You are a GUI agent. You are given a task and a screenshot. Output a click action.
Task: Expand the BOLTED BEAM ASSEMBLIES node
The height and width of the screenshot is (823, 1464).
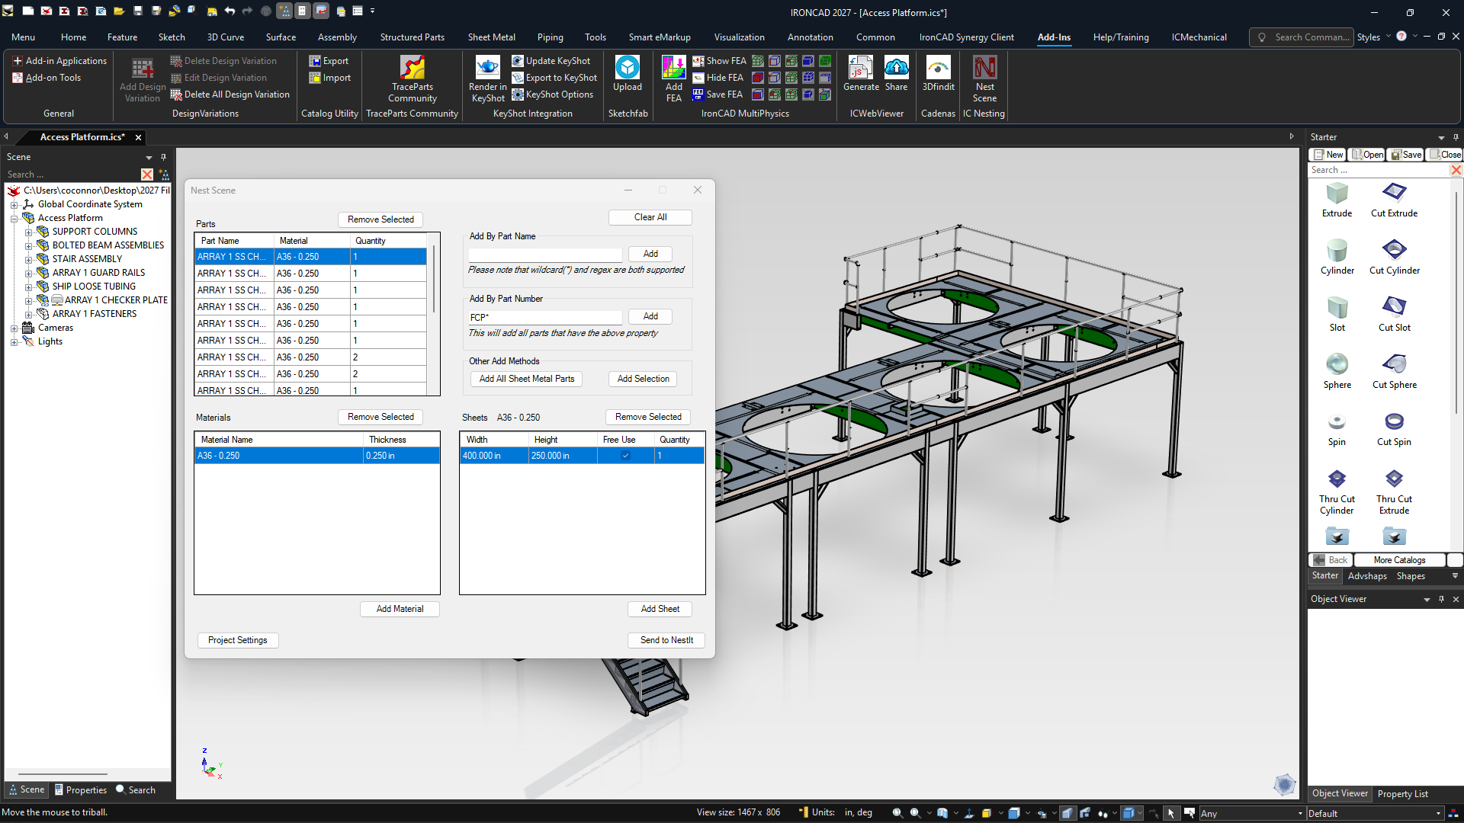tap(28, 245)
